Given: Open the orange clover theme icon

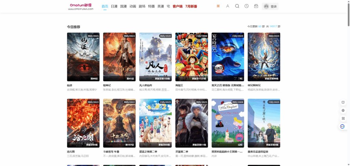Looking at the screenshot, I should 218,6.
